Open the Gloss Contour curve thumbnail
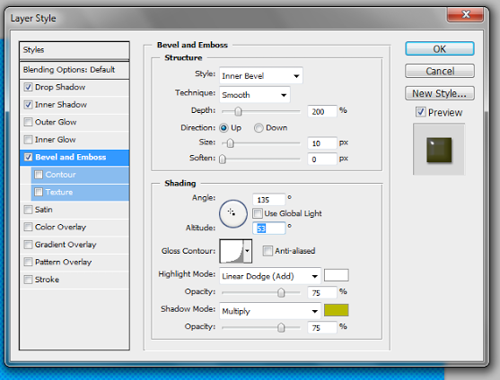The width and height of the screenshot is (500, 380). tap(232, 251)
